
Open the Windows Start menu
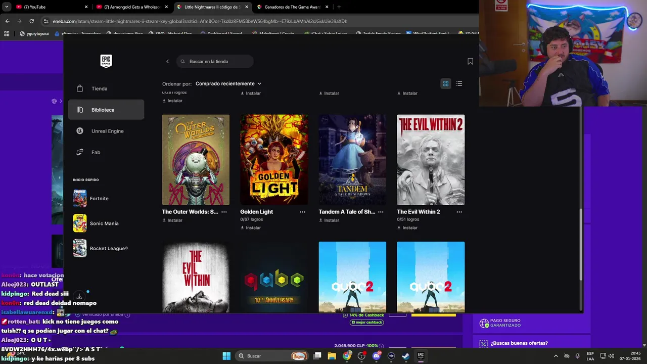pos(226,356)
